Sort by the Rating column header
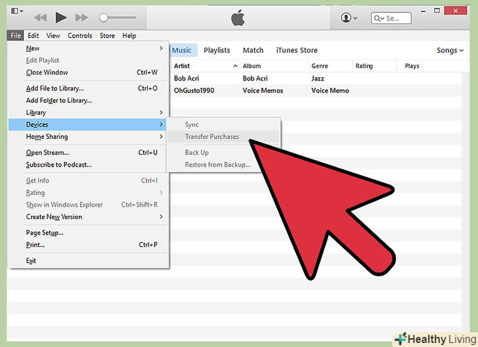The width and height of the screenshot is (478, 347). click(374, 66)
